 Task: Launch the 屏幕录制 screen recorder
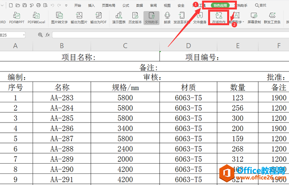point(254,18)
